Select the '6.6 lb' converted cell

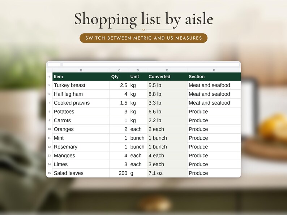point(167,111)
